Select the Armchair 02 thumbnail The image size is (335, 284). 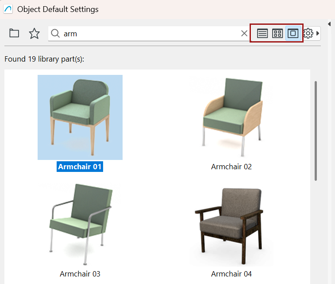[x=231, y=117]
